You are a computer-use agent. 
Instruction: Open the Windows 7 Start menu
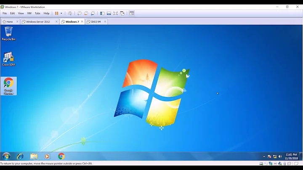pos(6,156)
